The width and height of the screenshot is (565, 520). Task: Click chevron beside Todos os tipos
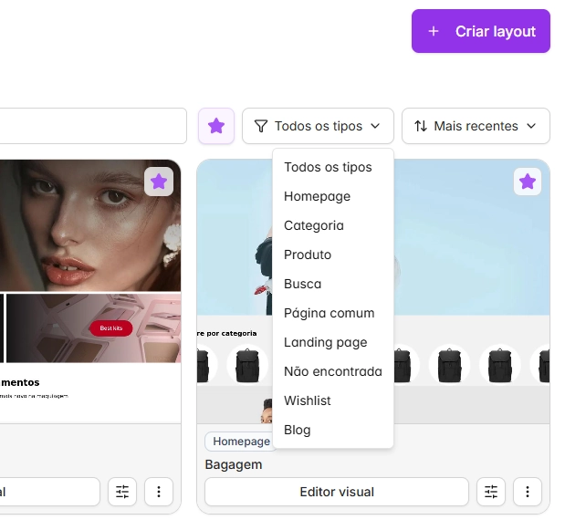(x=375, y=126)
